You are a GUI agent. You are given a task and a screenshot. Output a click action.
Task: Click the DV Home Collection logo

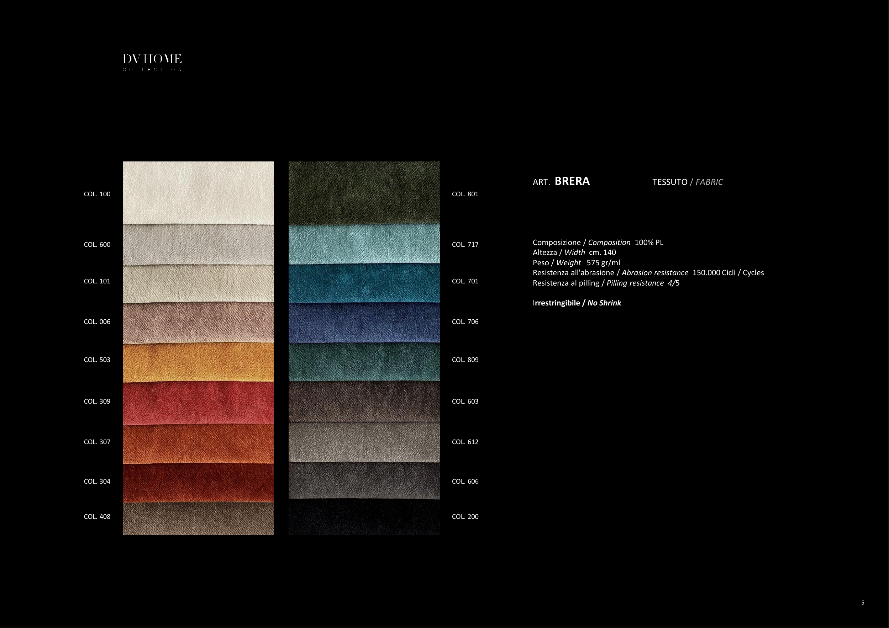(152, 63)
